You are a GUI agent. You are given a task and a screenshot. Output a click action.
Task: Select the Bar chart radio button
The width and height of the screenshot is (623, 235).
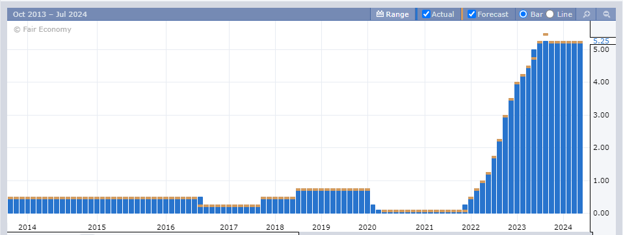tap(523, 14)
